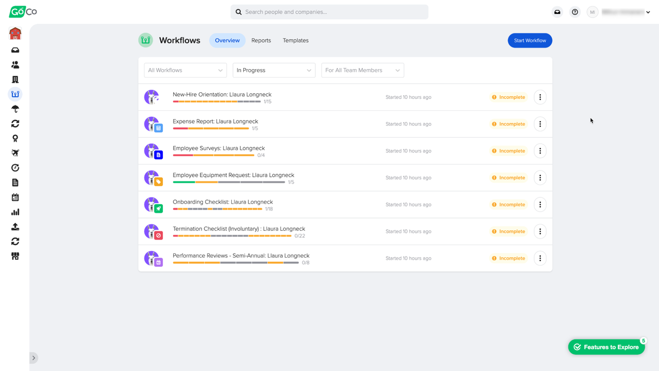Click the umbrella benefits icon in sidebar

[15, 109]
